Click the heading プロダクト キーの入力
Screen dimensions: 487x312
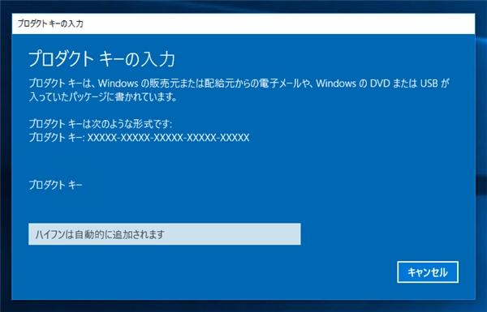coord(102,59)
